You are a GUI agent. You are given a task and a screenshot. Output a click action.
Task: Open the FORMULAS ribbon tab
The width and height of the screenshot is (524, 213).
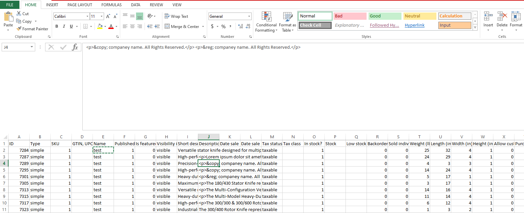point(111,5)
